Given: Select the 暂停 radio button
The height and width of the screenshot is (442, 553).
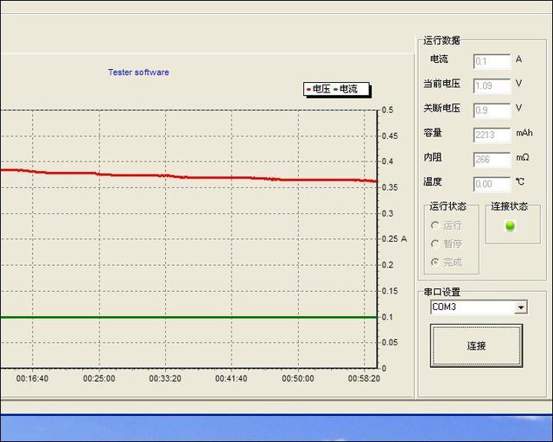Looking at the screenshot, I should point(435,243).
